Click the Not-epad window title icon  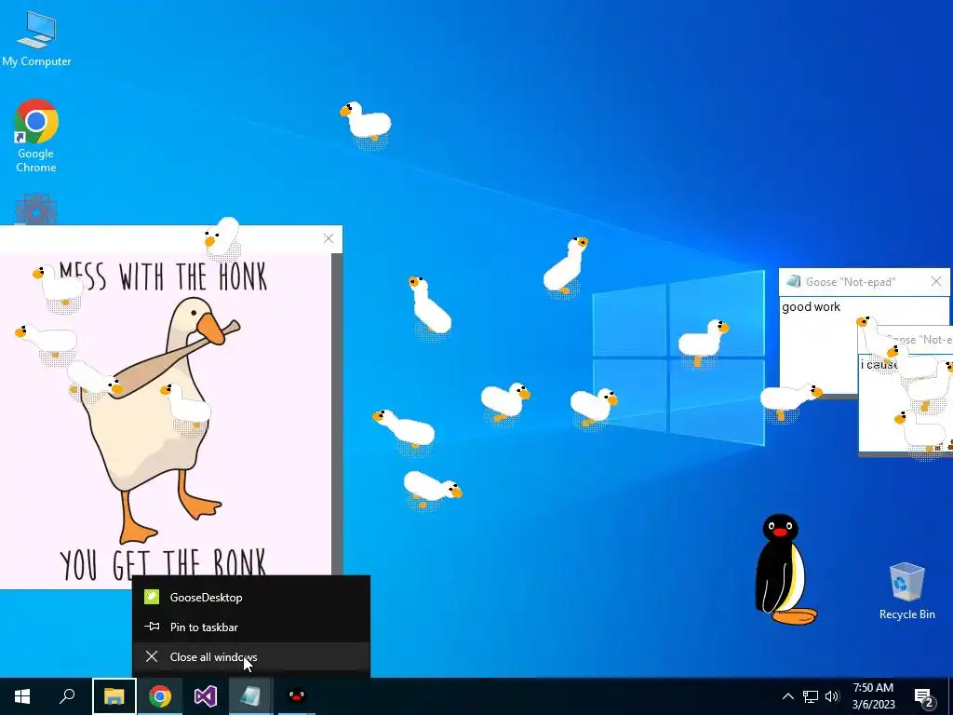point(793,281)
